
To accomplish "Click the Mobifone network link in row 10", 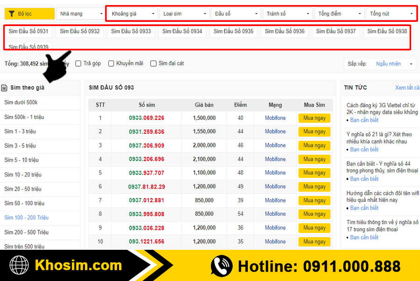I will coord(275,241).
